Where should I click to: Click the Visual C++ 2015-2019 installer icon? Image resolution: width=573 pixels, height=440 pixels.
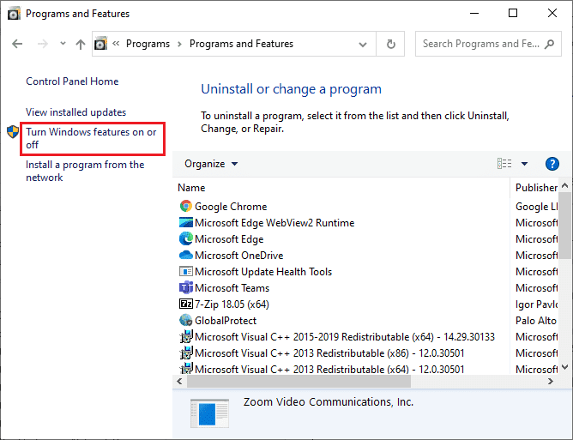(x=186, y=336)
